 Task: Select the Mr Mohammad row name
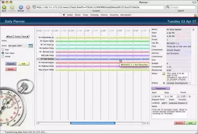[46, 37]
